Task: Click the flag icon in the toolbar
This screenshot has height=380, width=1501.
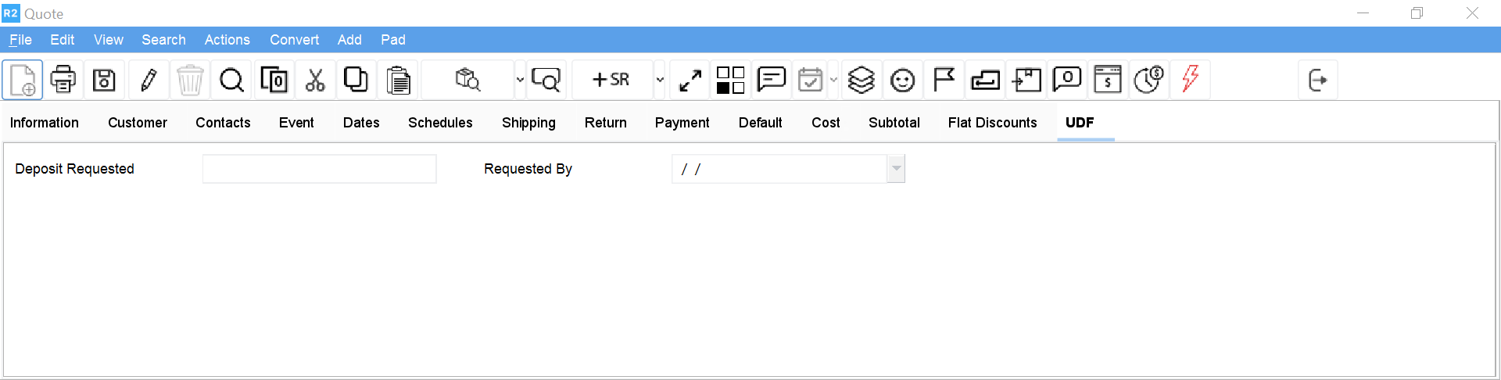Action: [x=944, y=80]
